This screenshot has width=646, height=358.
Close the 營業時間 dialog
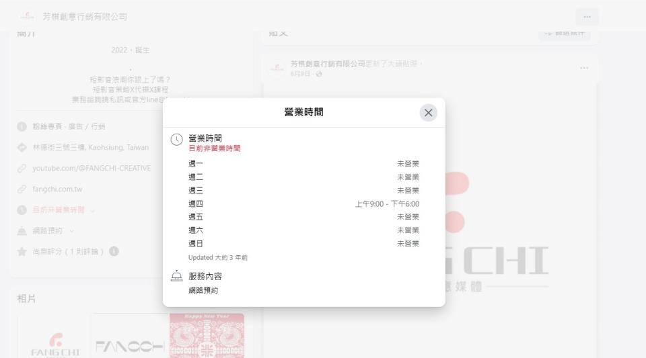coord(428,113)
